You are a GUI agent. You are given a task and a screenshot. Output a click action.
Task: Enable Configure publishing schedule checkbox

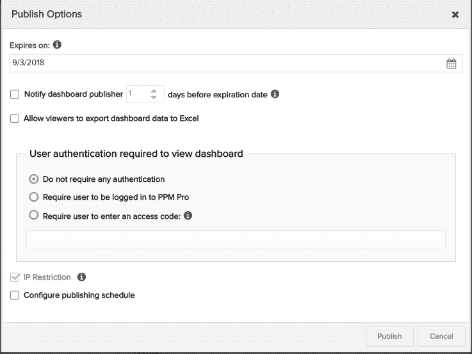[15, 295]
